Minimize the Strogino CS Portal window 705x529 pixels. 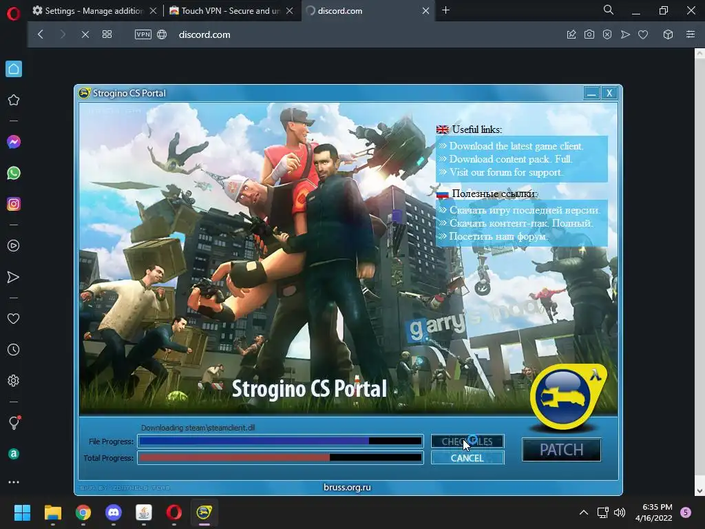pos(591,93)
